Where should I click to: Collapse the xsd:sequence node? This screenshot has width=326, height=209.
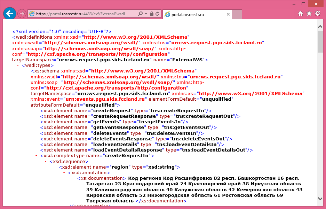pos(46,161)
